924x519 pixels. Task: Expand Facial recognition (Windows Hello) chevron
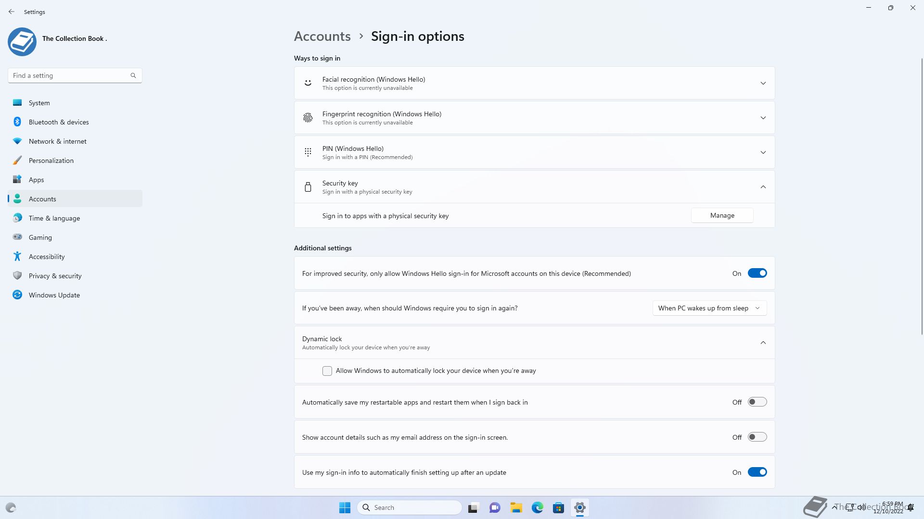(763, 83)
